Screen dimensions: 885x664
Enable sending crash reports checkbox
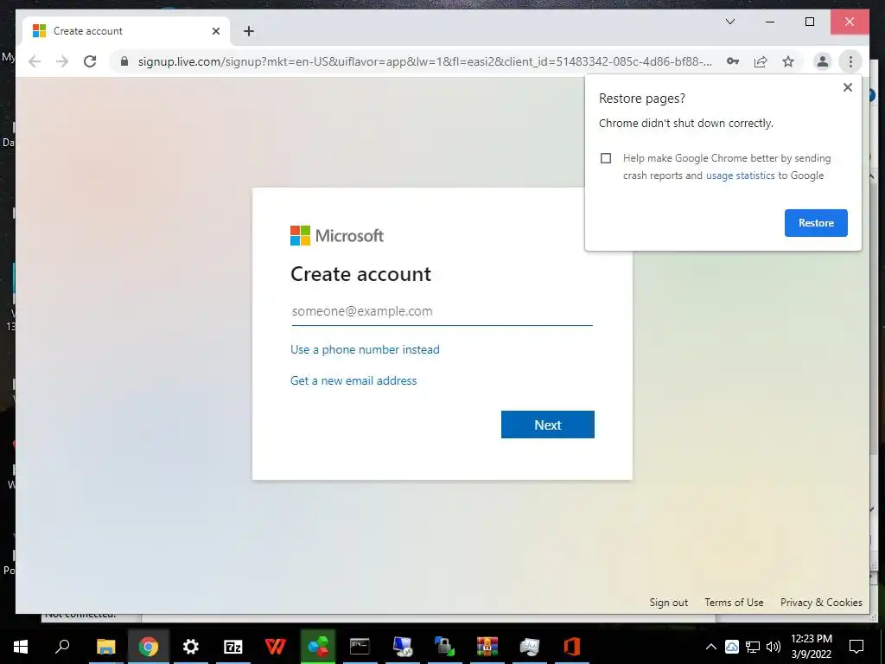[x=606, y=158]
